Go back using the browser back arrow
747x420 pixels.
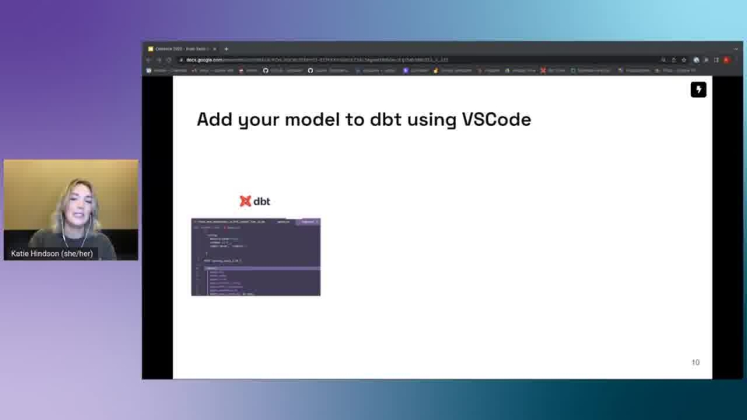point(149,60)
